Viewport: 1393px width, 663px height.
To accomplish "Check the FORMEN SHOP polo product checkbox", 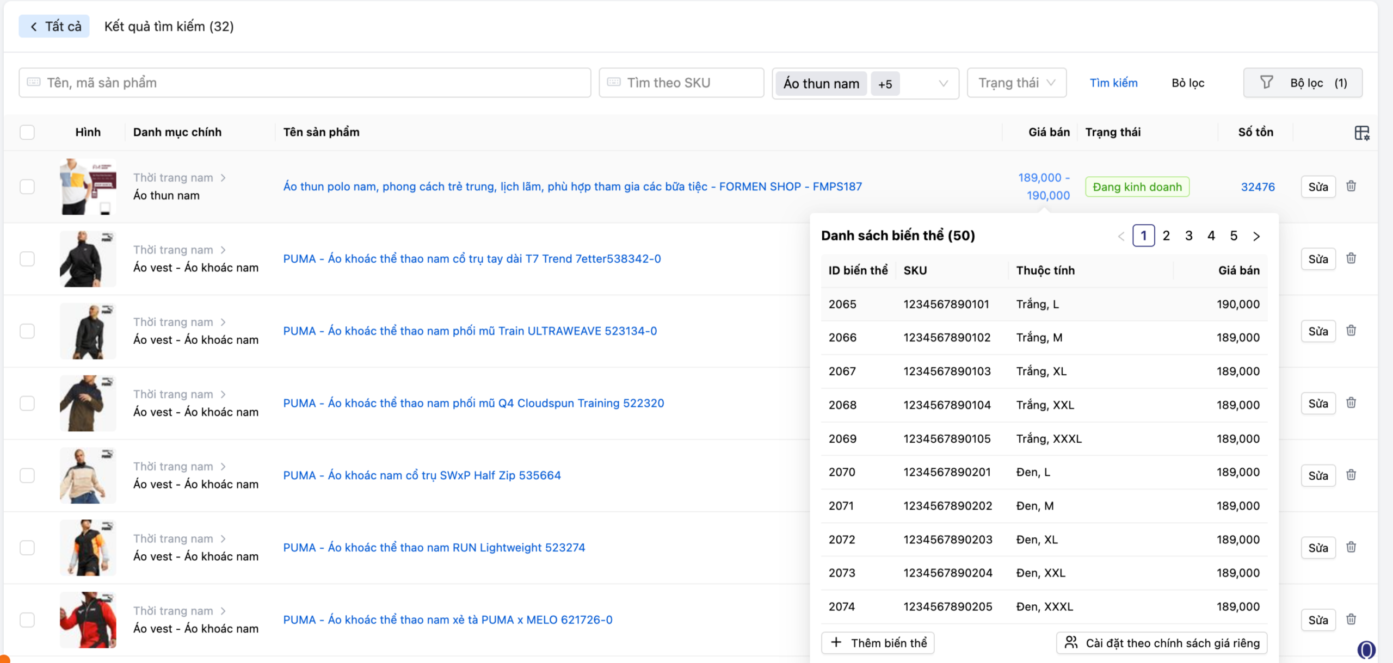I will click(27, 187).
